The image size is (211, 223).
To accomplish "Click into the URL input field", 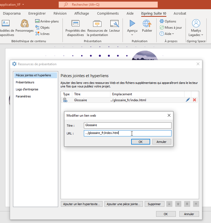I will click(127, 133).
